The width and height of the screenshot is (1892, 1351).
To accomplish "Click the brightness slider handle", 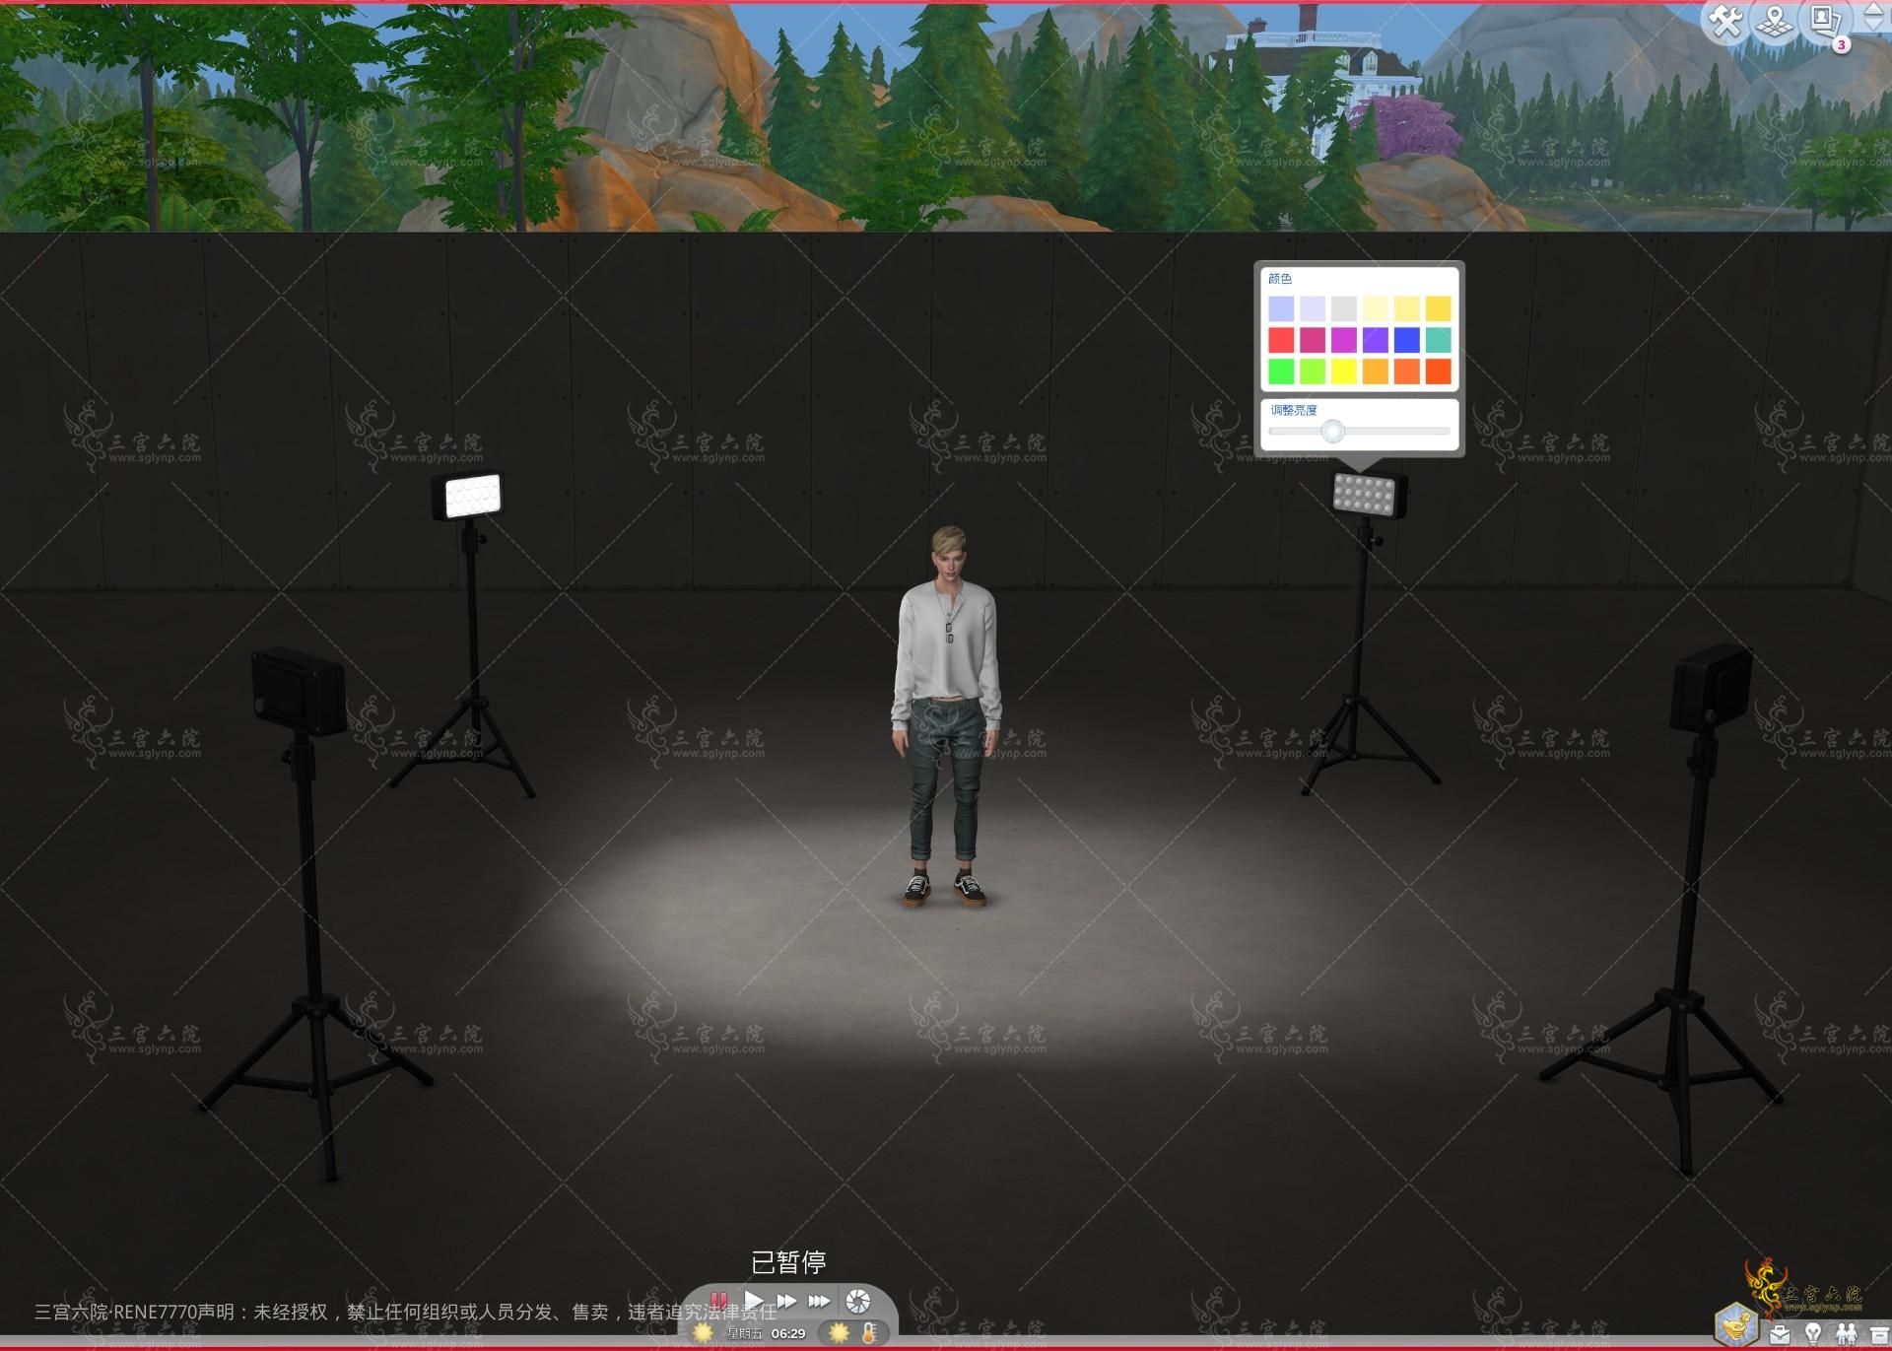I will point(1332,431).
